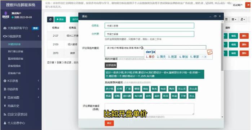Viewport: 252px width, 130px height.
Task: Add recommended keyword 怎么卖
Action: (193, 89)
